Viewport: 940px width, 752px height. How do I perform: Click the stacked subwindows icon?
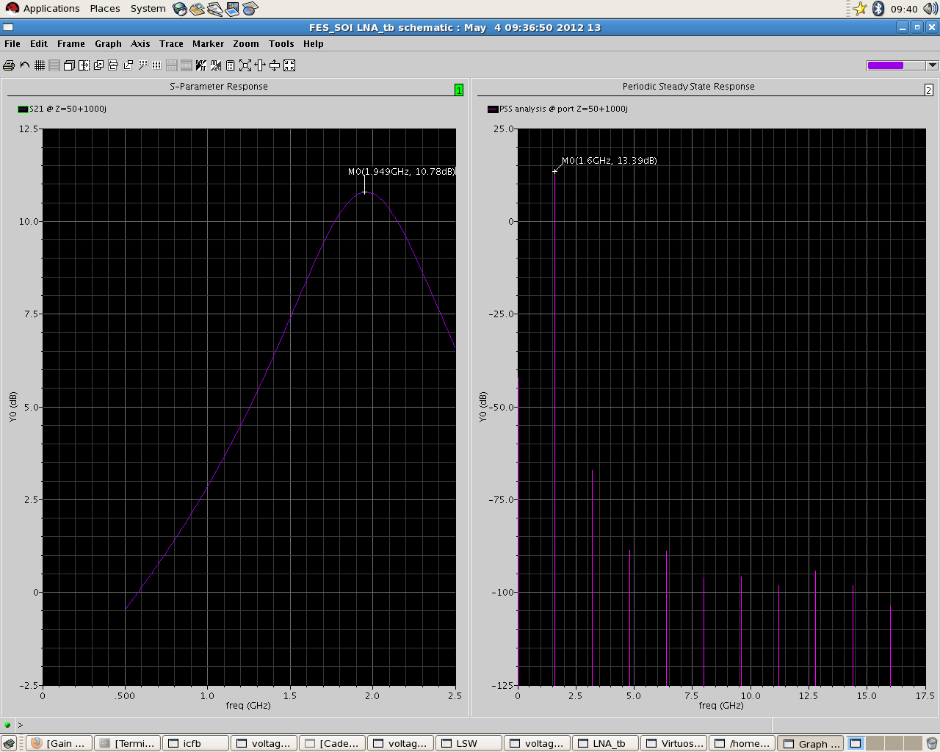click(x=69, y=65)
